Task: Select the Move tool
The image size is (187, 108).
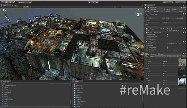Action: (x=6, y=2)
